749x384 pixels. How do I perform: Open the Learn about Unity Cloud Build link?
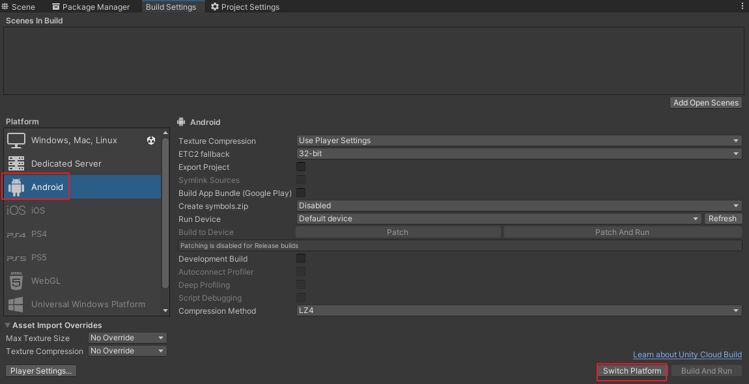[687, 354]
